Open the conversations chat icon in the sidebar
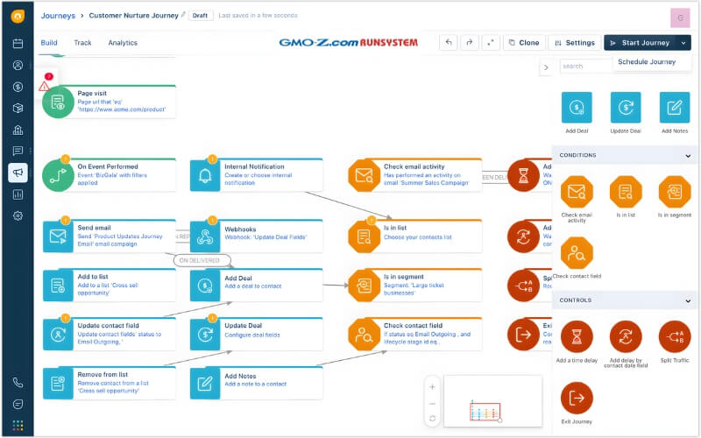 [18, 151]
